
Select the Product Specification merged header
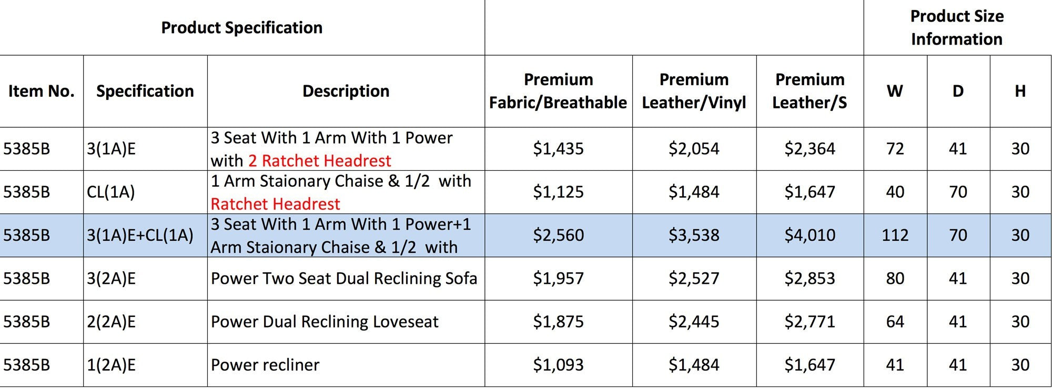pos(242,27)
